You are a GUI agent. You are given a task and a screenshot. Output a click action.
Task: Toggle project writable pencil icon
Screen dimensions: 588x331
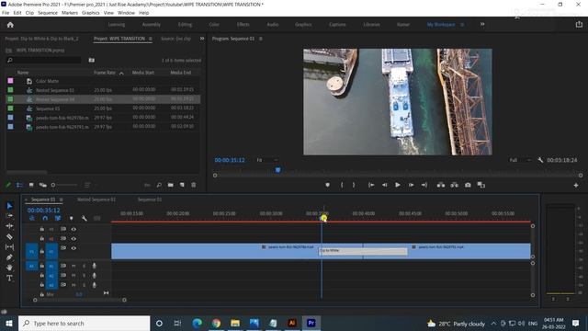click(8, 185)
